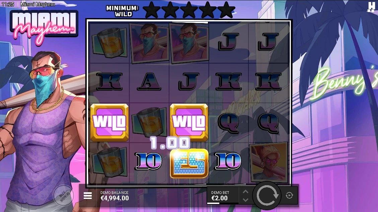Click the masked man symbol in the second reel
378x212 pixels.
point(149,43)
